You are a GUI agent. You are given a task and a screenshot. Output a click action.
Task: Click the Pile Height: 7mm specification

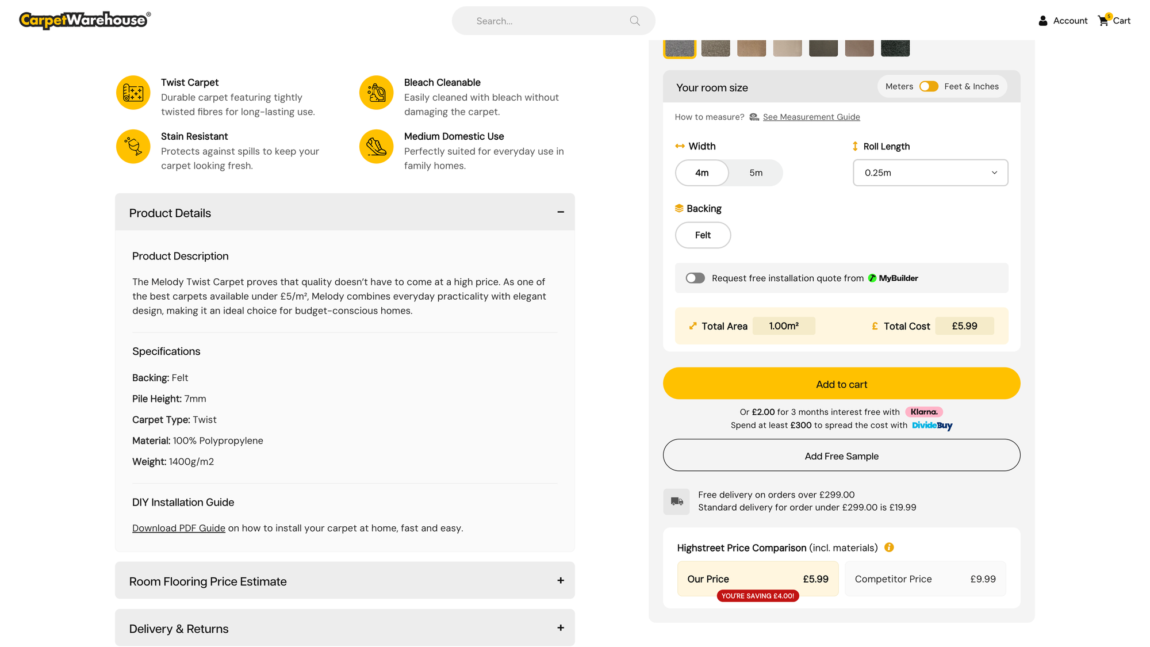(169, 399)
